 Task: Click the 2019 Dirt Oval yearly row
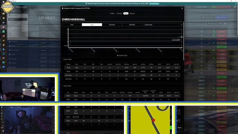(94, 117)
